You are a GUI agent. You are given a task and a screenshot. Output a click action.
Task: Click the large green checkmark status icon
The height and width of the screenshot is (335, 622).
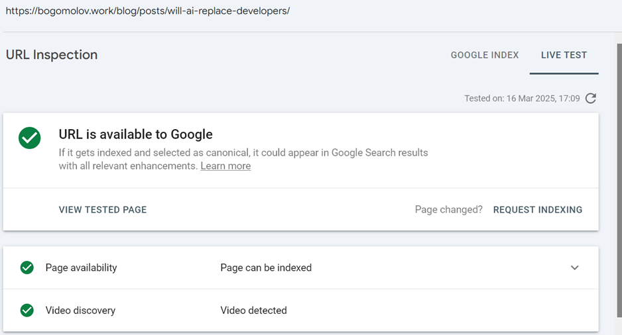(x=30, y=138)
